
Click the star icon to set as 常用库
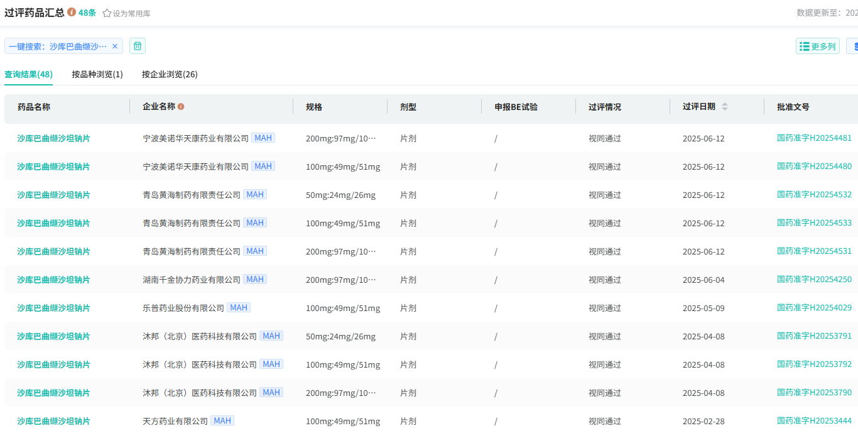coord(107,13)
